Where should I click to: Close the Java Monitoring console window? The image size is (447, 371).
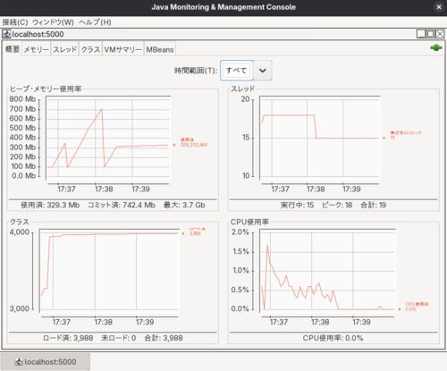coord(439,7)
